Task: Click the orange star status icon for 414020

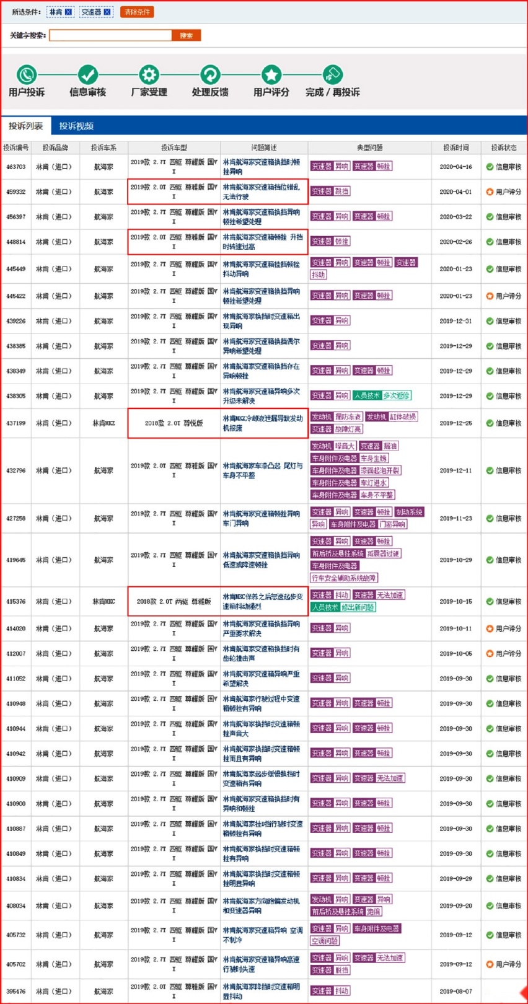Action: point(490,628)
